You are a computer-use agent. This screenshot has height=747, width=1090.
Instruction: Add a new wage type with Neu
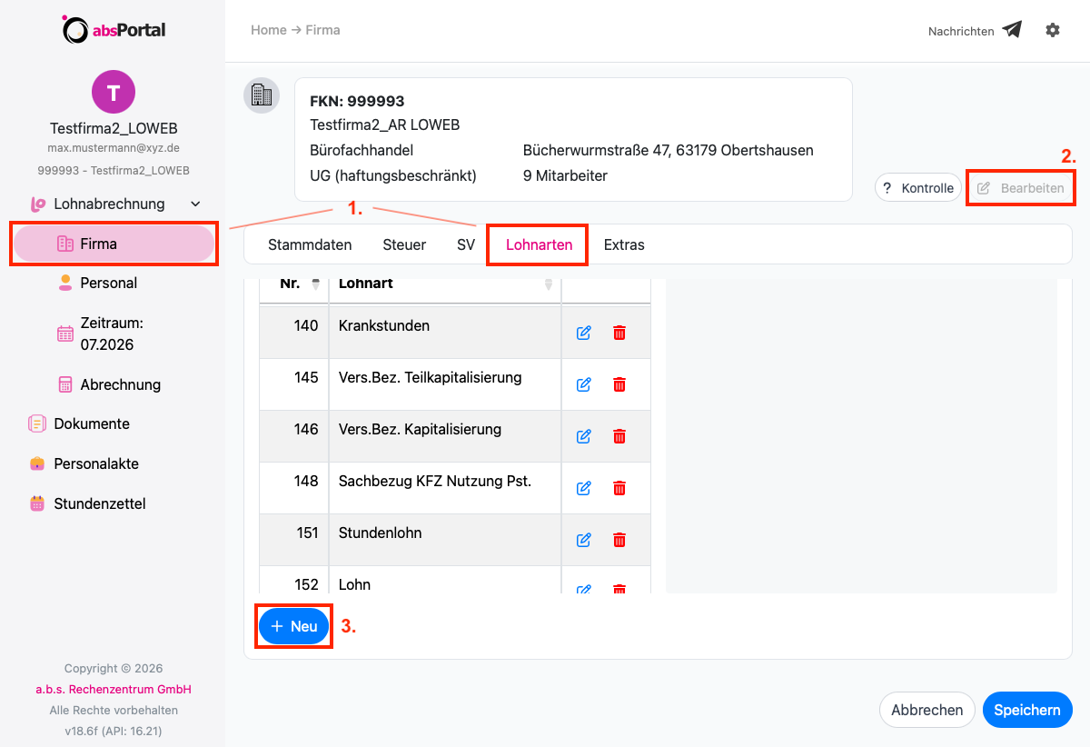[x=293, y=626]
